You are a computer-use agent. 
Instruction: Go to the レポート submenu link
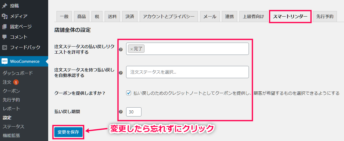click(11, 109)
